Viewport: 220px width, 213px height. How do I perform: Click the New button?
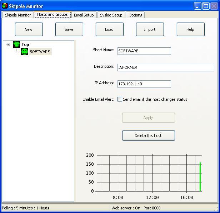pyautogui.click(x=29, y=29)
